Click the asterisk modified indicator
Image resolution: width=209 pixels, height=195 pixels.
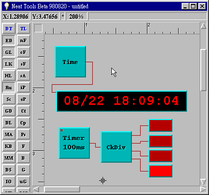click(x=63, y=16)
